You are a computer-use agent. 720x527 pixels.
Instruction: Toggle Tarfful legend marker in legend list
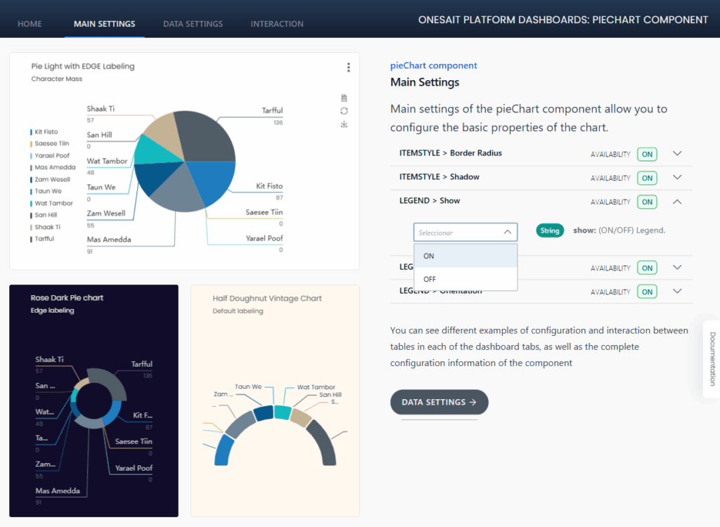click(x=32, y=239)
